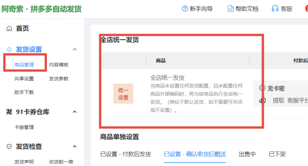Open 收货前一单 in the sidebar

pyautogui.click(x=61, y=162)
